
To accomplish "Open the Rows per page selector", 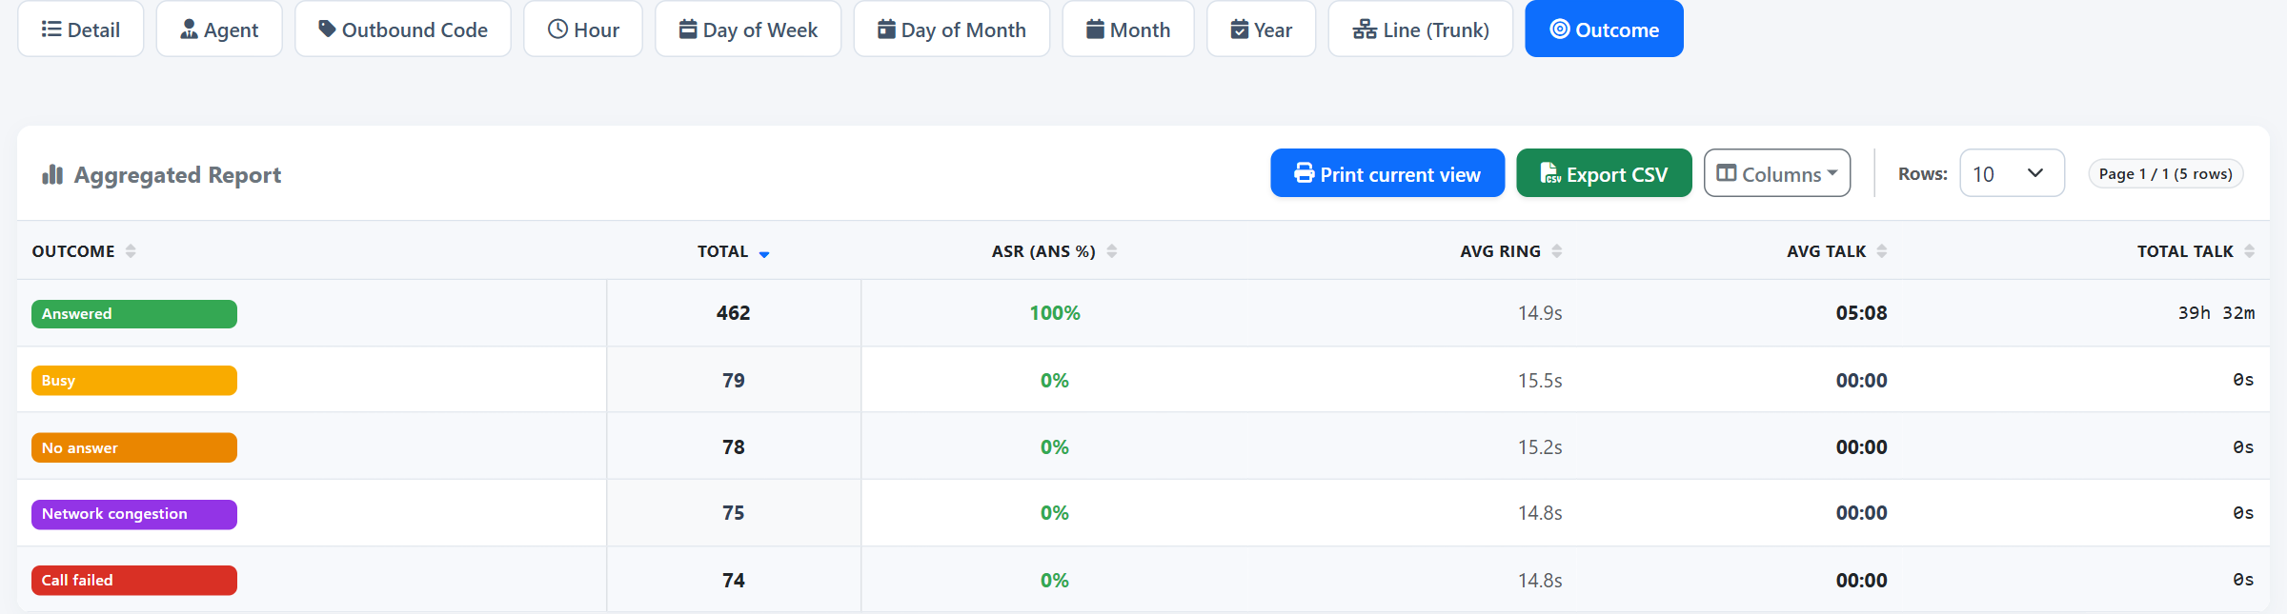I will click(2012, 173).
